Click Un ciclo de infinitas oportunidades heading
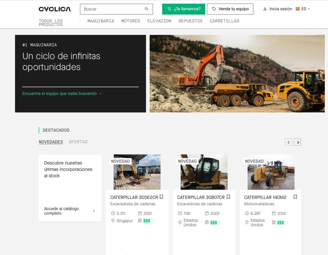This screenshot has height=255, width=328. click(61, 62)
